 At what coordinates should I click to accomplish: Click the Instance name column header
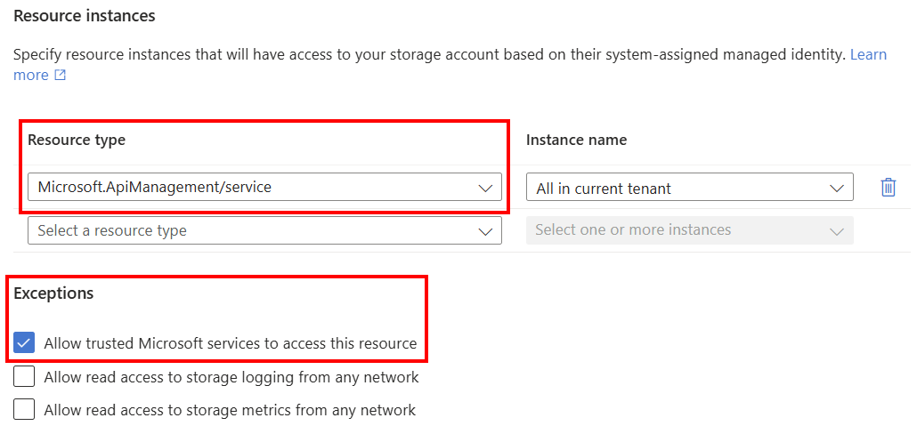pos(576,140)
